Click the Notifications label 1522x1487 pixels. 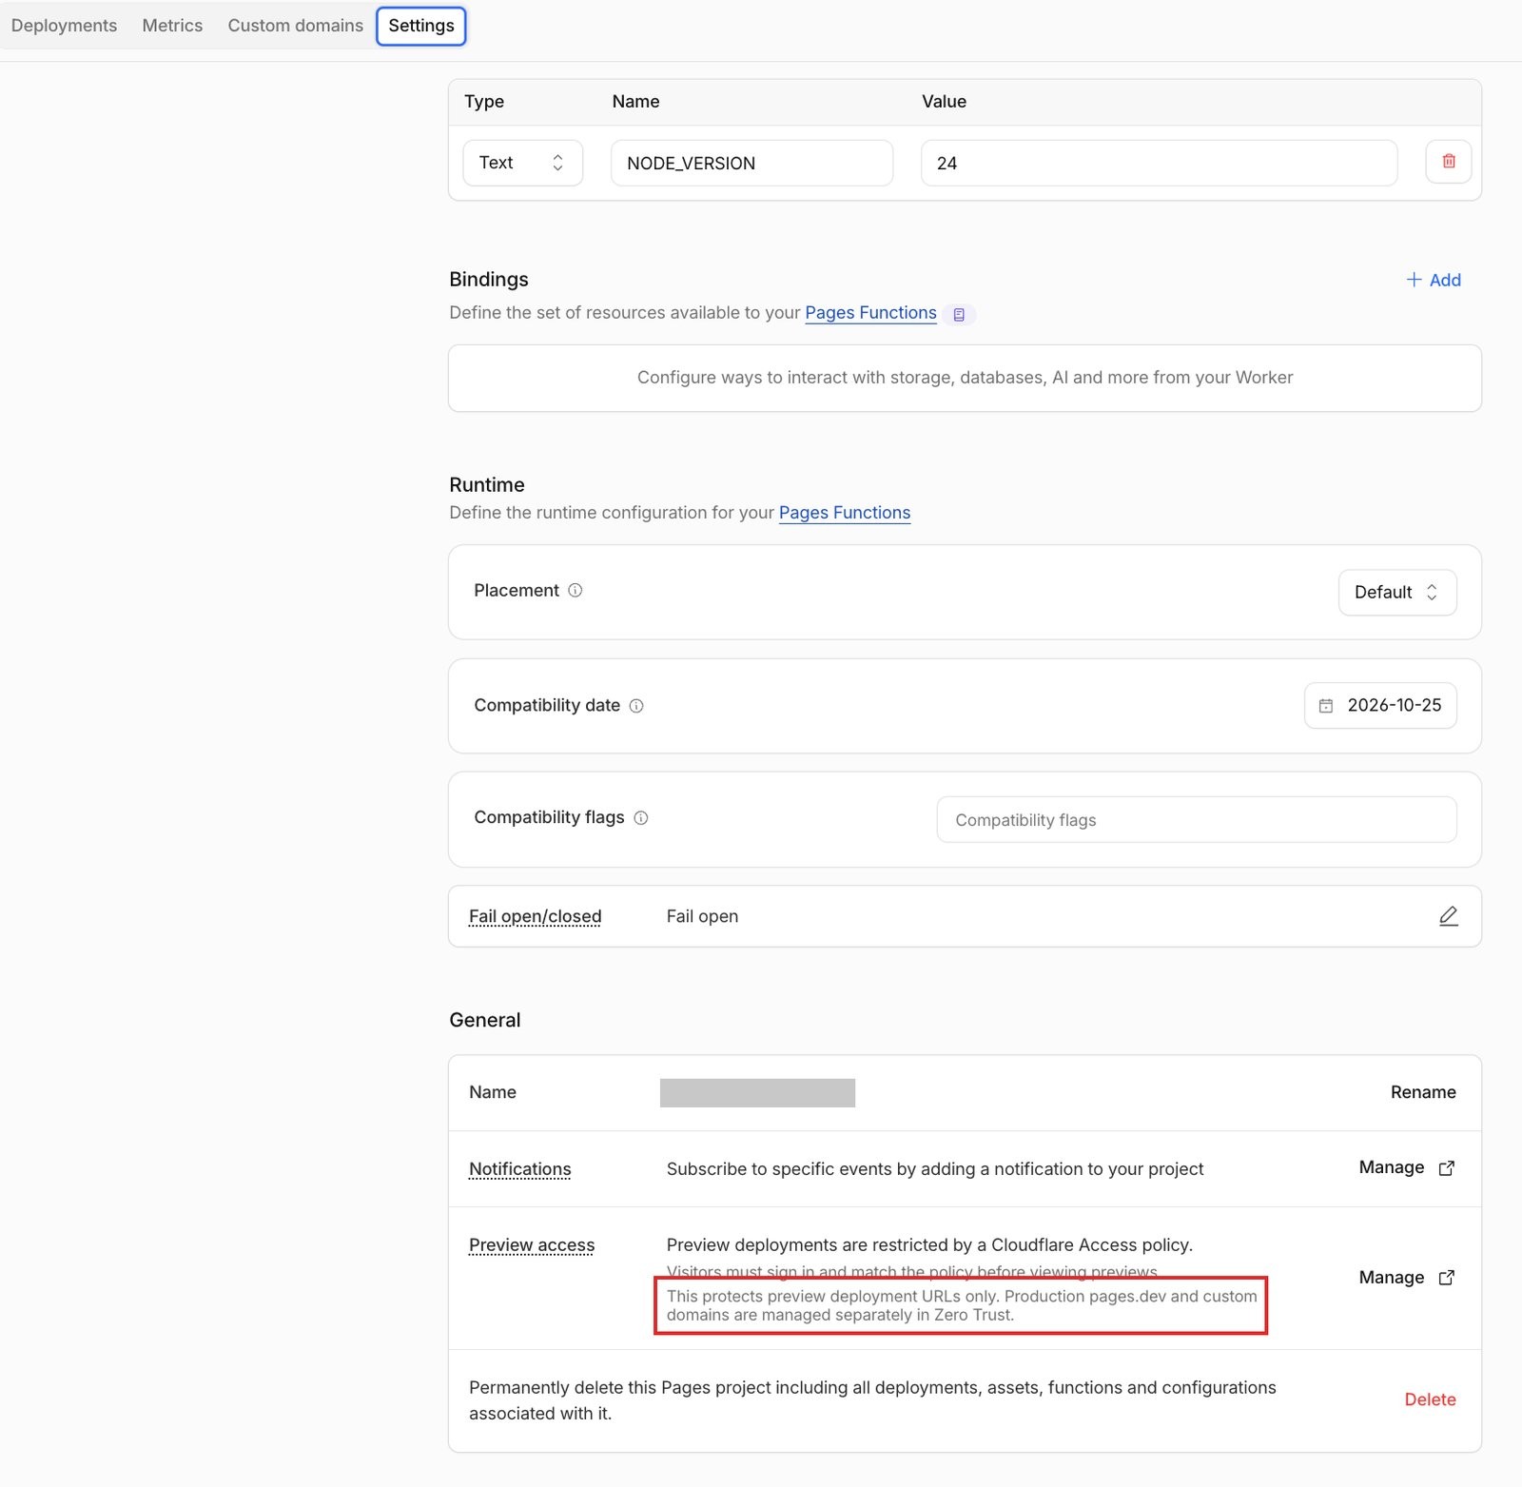[519, 1169]
